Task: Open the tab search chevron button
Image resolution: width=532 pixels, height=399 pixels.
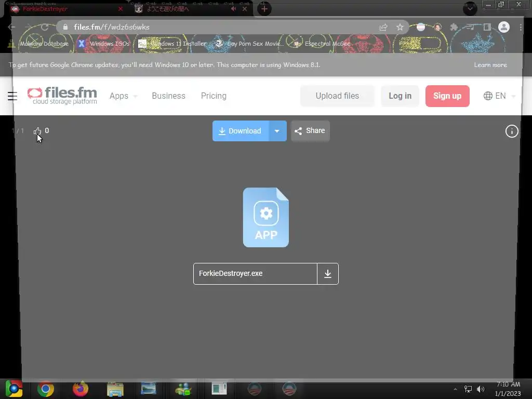Action: pyautogui.click(x=470, y=8)
